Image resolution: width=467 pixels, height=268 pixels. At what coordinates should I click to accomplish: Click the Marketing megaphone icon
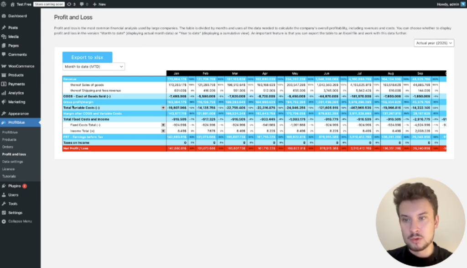4,102
